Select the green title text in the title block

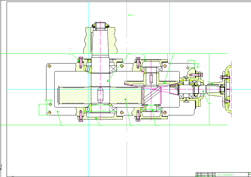[x=227, y=174]
